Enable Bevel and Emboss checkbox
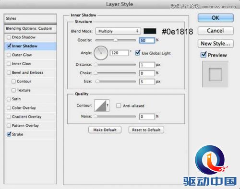This screenshot has width=240, height=189. 9,72
